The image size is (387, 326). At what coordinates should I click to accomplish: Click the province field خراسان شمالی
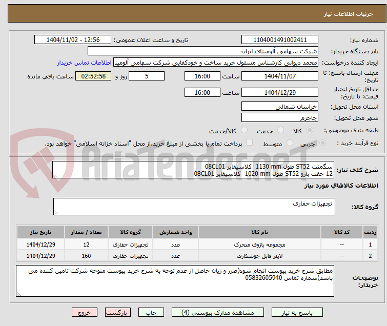280,107
